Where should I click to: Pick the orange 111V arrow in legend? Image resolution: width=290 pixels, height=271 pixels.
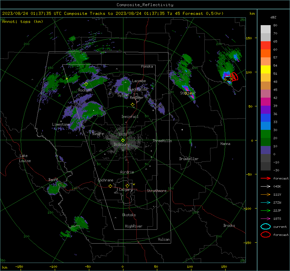click(x=266, y=194)
